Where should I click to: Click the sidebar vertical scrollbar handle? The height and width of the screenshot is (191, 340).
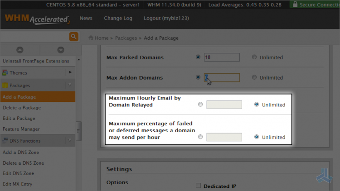click(78, 131)
